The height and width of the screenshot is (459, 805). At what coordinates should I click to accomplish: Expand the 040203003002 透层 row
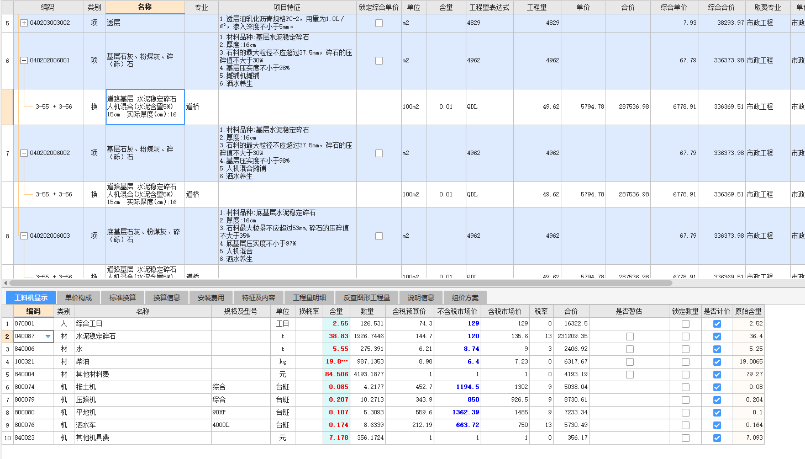click(24, 23)
